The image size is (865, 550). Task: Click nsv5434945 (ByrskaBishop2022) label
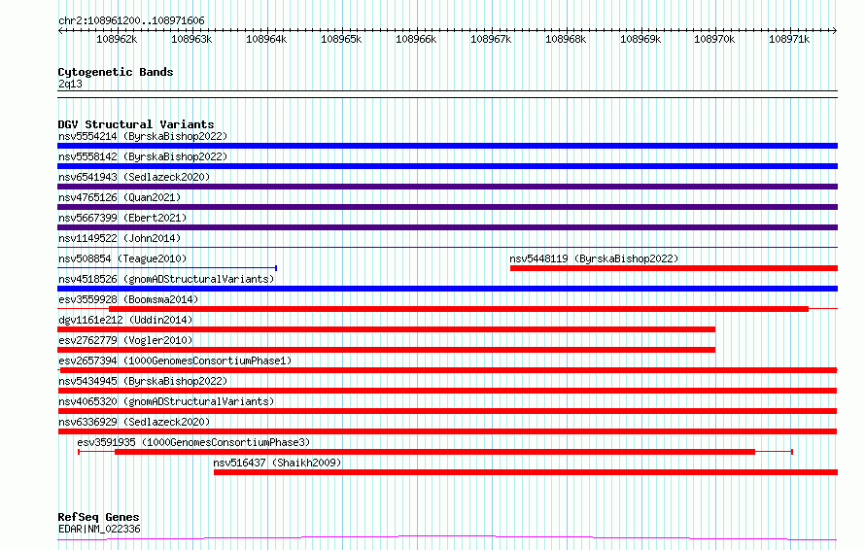(x=143, y=381)
